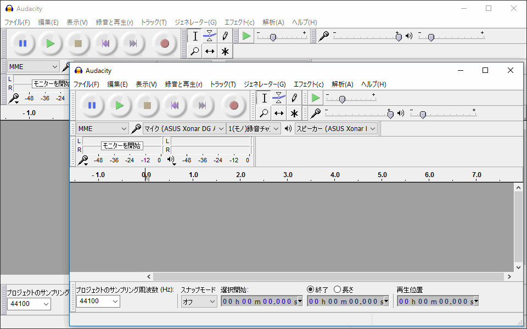Open 表示(V) menu in front window
Viewport: 527px width, 329px height.
click(146, 84)
